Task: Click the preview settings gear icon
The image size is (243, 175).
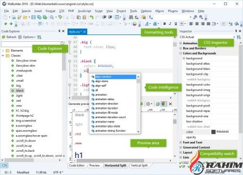Action: point(148,104)
